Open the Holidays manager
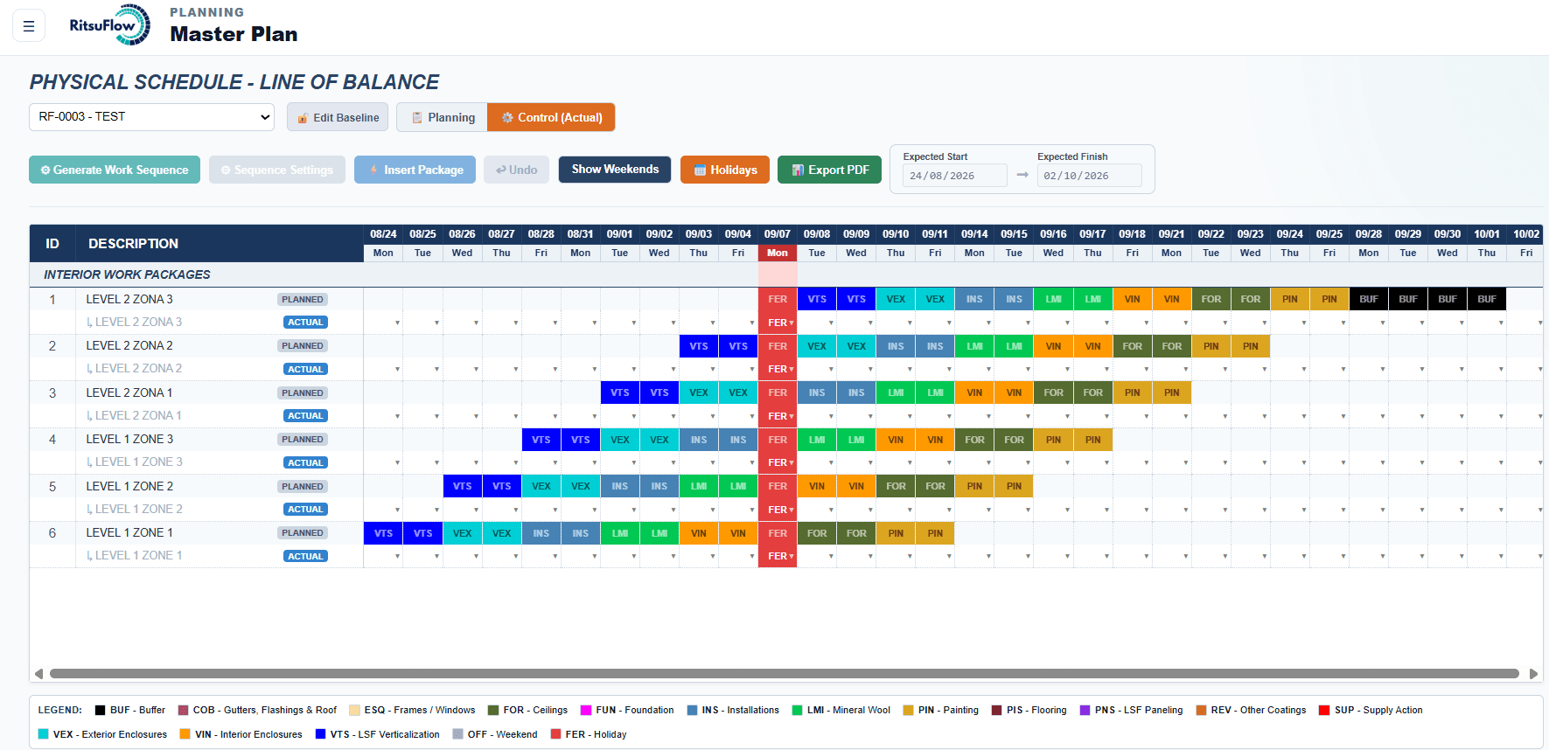Screen dimensions: 1549x750 point(725,170)
